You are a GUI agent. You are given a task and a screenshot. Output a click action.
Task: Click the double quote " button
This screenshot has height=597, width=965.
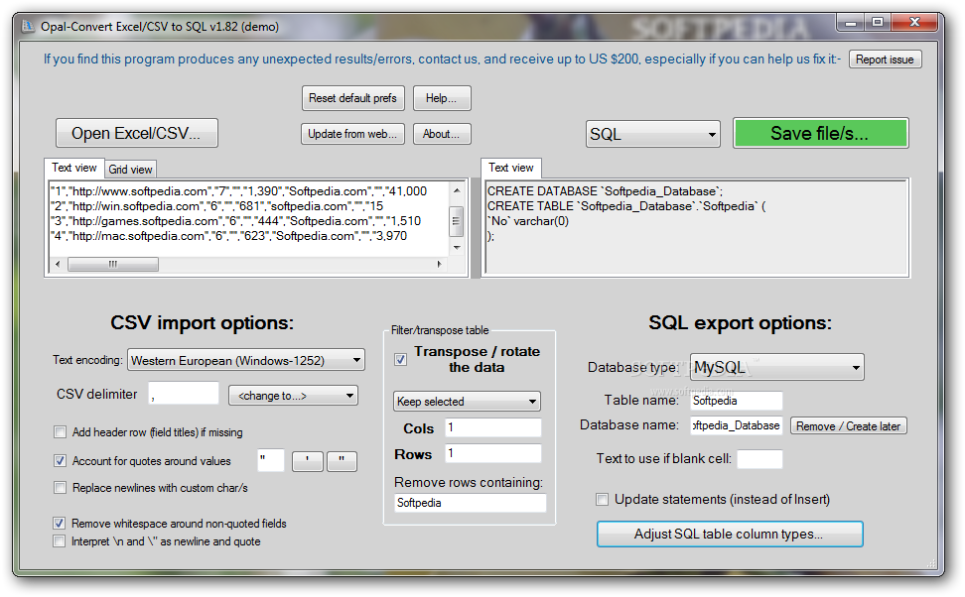342,461
